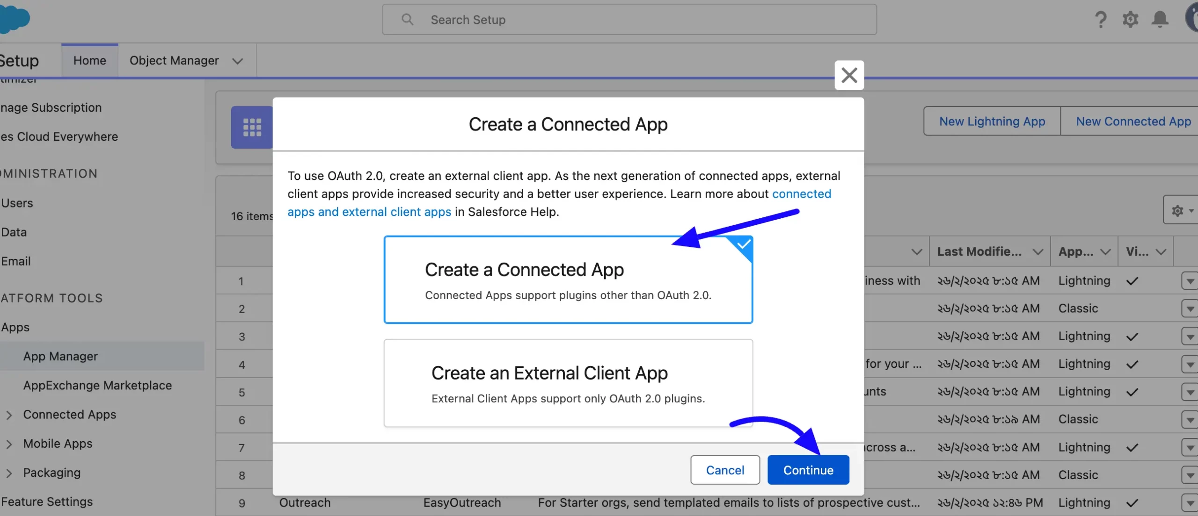Screen dimensions: 1198x516
Task: Click the row 6 Classic app type cell
Action: coord(1078,419)
